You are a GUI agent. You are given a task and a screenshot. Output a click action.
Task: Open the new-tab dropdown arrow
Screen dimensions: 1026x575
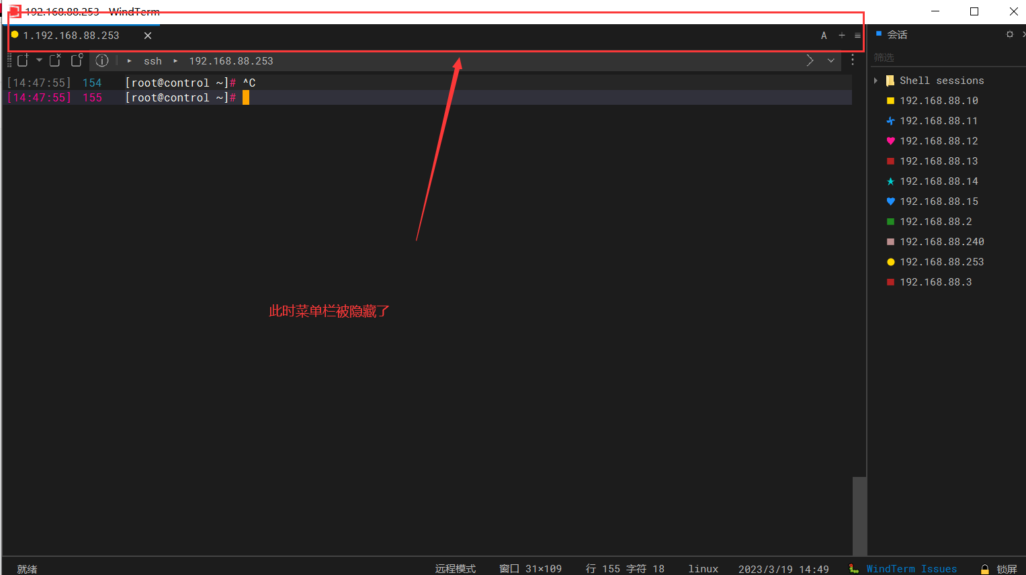coord(38,60)
